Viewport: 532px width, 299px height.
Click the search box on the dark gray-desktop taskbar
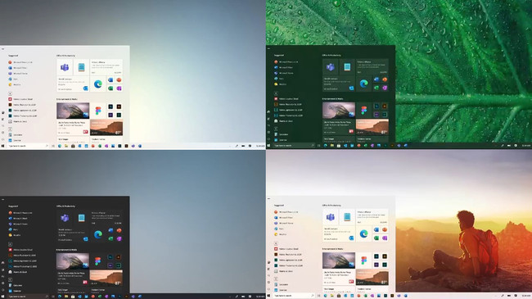28,297
